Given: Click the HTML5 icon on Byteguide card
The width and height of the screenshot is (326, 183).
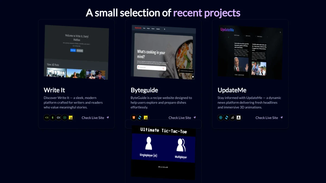Looking at the screenshot, I should tap(134, 118).
